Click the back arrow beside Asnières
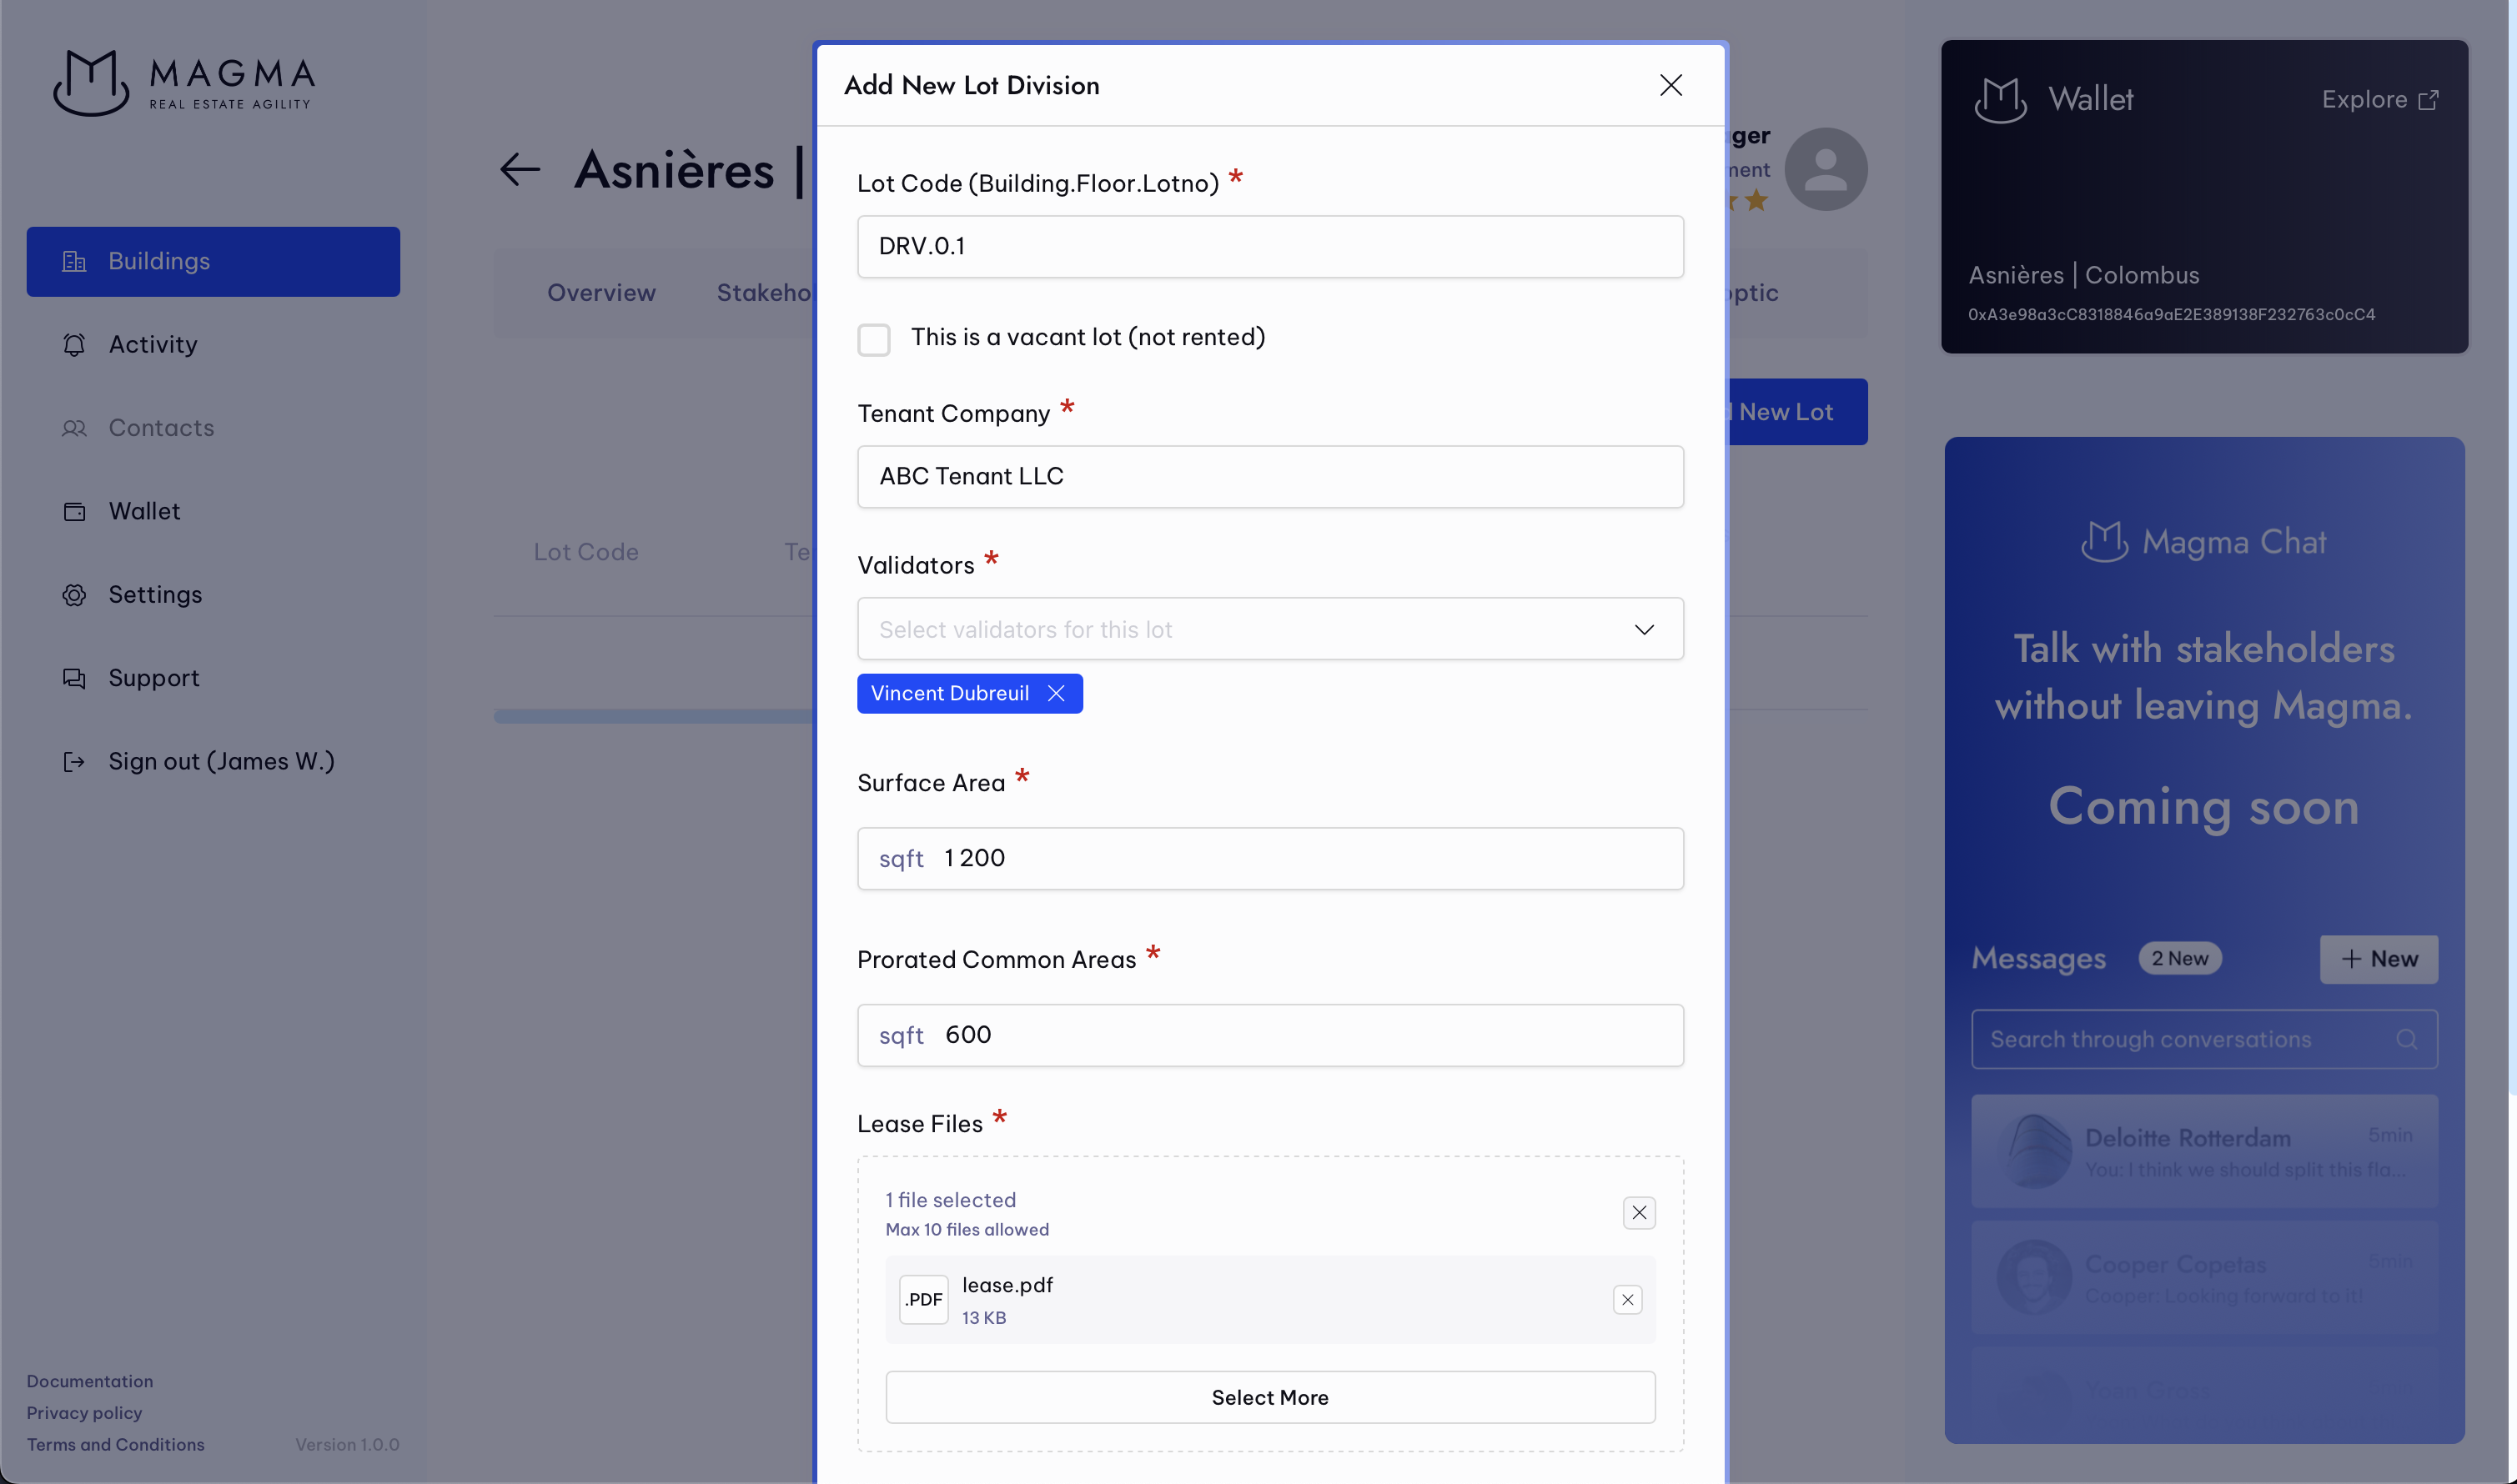 pyautogui.click(x=520, y=169)
